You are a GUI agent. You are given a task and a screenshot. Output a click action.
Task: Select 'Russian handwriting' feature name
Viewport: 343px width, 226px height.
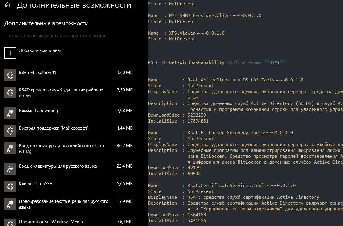38,111
